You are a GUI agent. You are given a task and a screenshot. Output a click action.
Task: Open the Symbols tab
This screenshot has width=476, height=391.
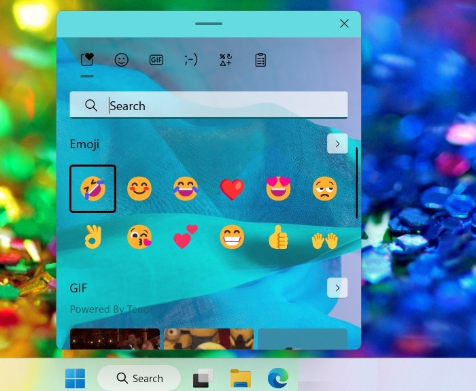226,60
